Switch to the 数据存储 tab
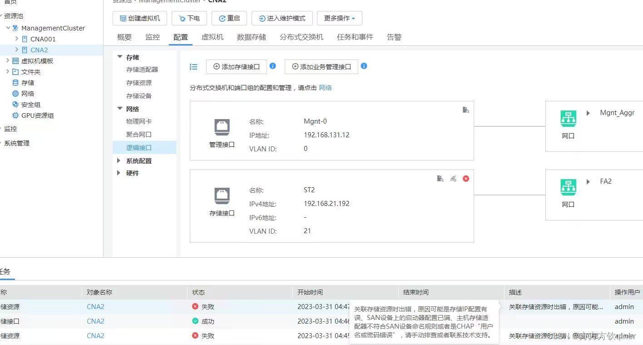643x345 pixels. coord(252,37)
